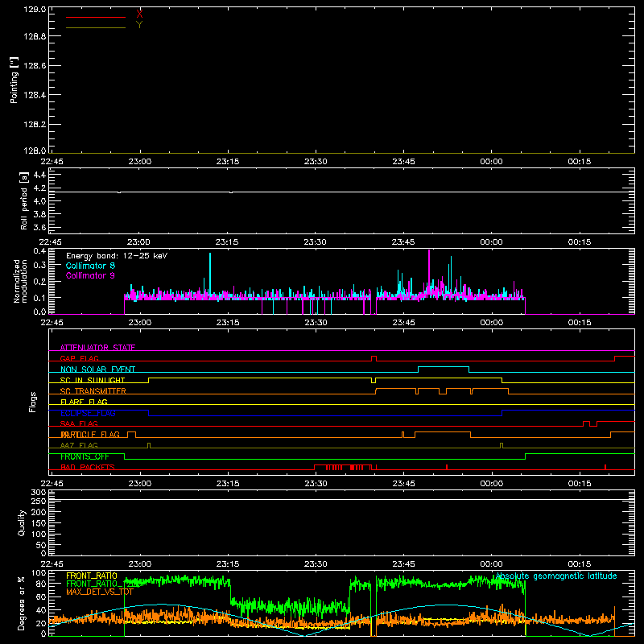Click the 'Normalized modulation' axis title
Image resolution: width=644 pixels, height=644 pixels.
pos(20,281)
